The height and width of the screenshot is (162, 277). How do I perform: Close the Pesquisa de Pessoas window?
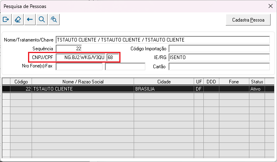pos(270,6)
